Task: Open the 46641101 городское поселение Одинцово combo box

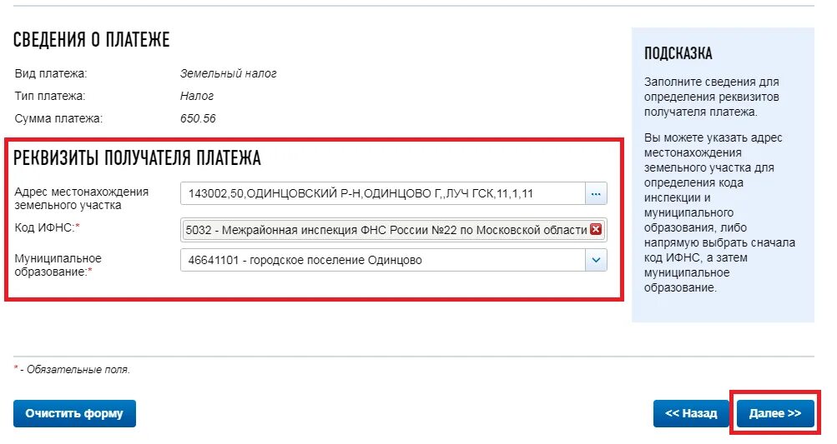Action: coord(393,260)
